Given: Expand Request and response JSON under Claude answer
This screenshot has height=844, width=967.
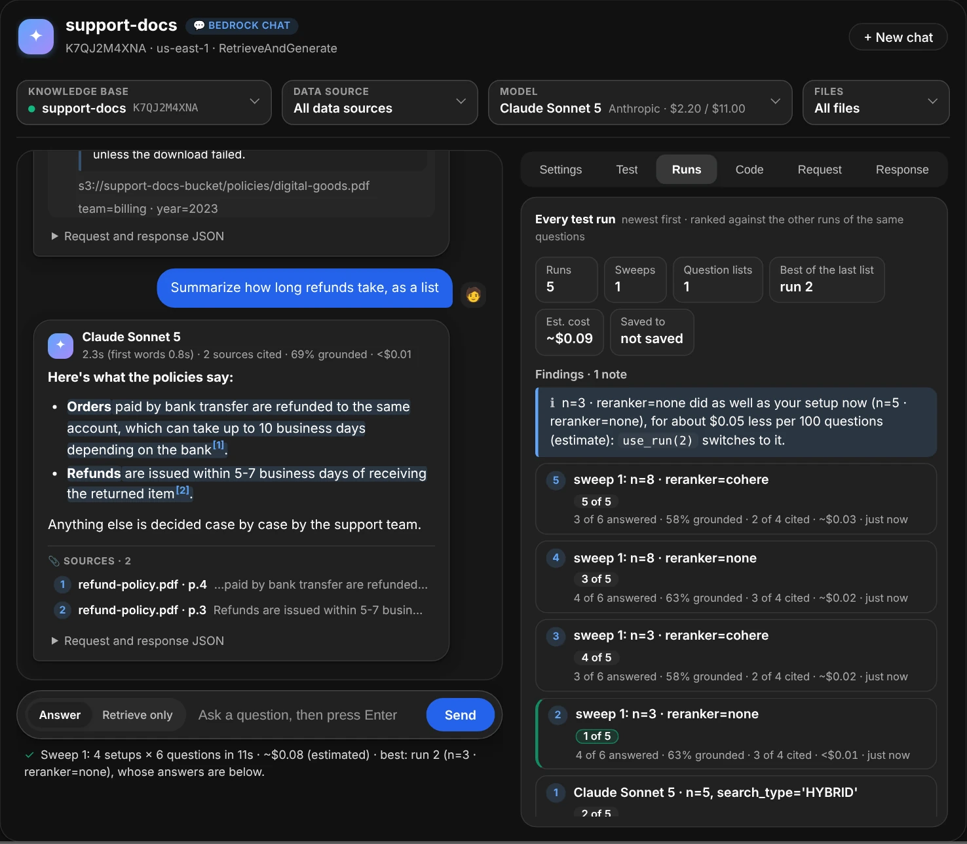Looking at the screenshot, I should 138,641.
